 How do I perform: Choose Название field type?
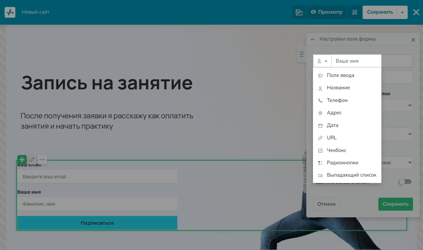point(347,88)
